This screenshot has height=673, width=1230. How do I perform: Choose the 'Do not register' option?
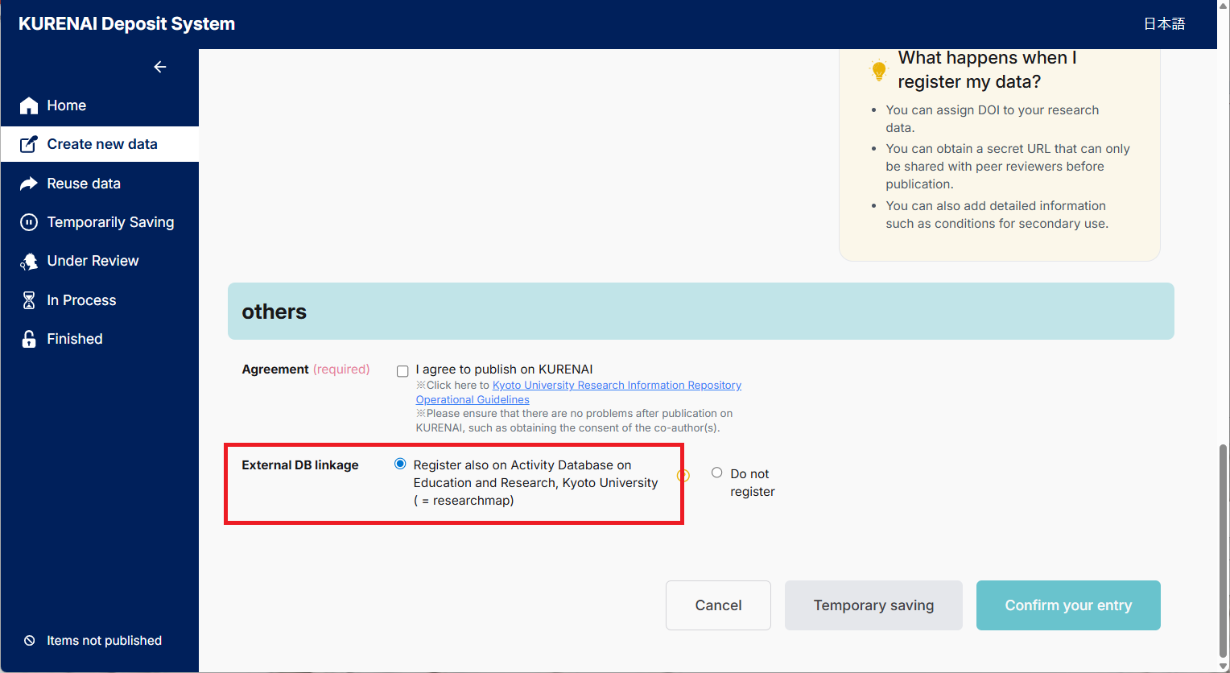716,472
